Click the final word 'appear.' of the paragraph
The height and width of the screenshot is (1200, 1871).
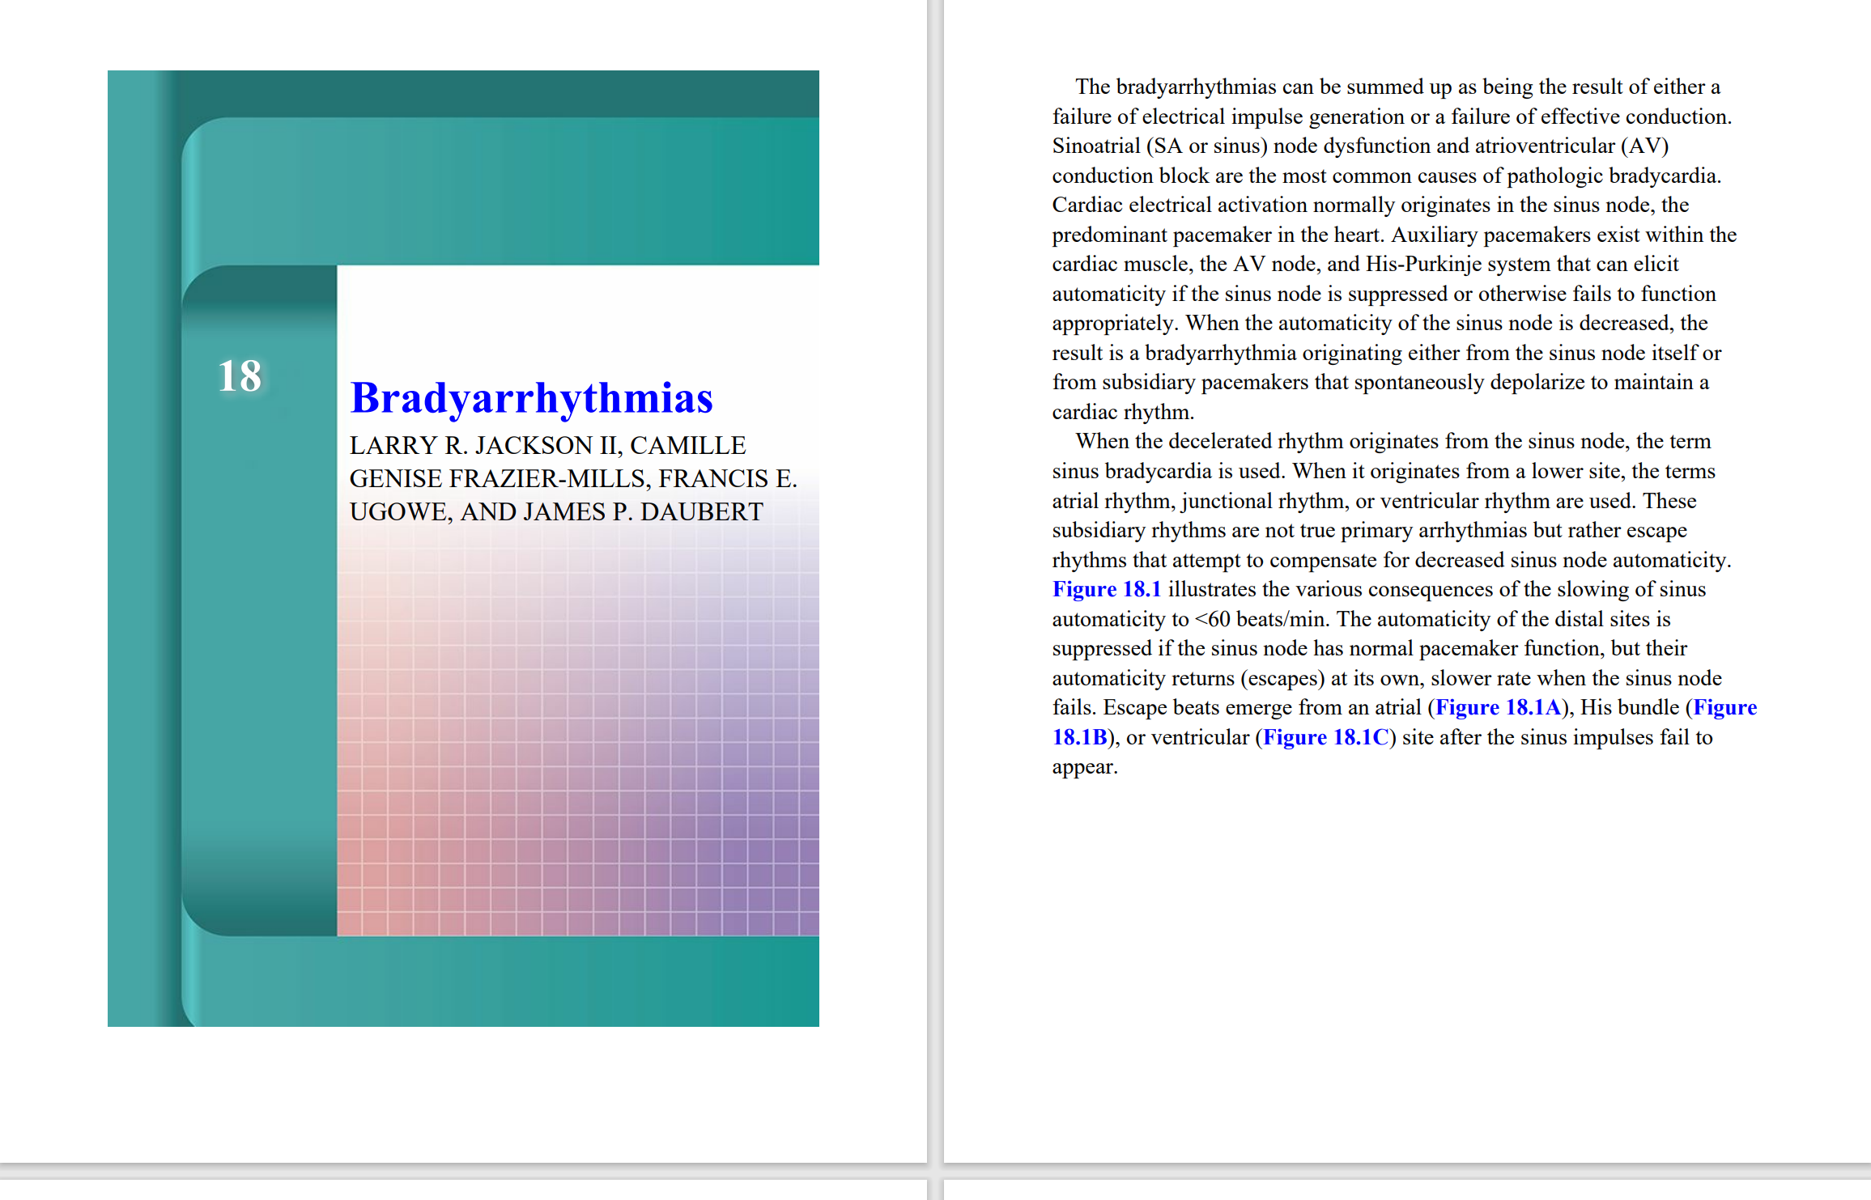coord(1085,766)
